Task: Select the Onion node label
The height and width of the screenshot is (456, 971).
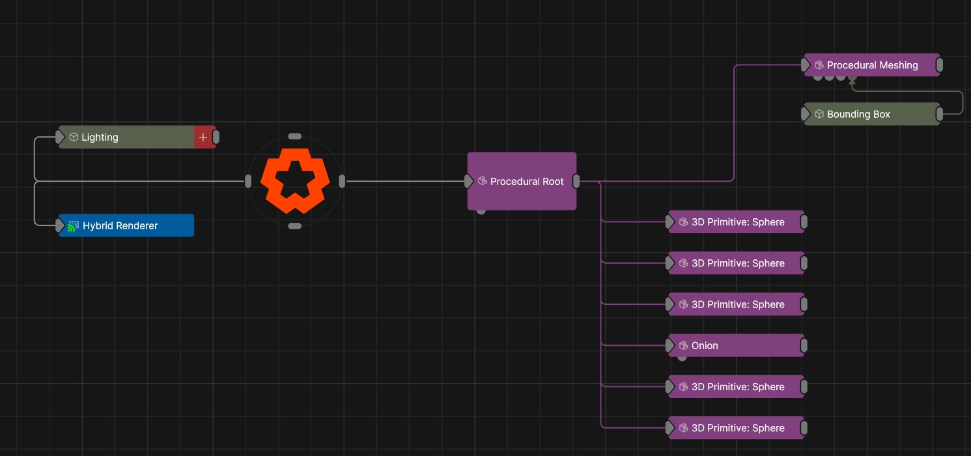Action: [705, 346]
